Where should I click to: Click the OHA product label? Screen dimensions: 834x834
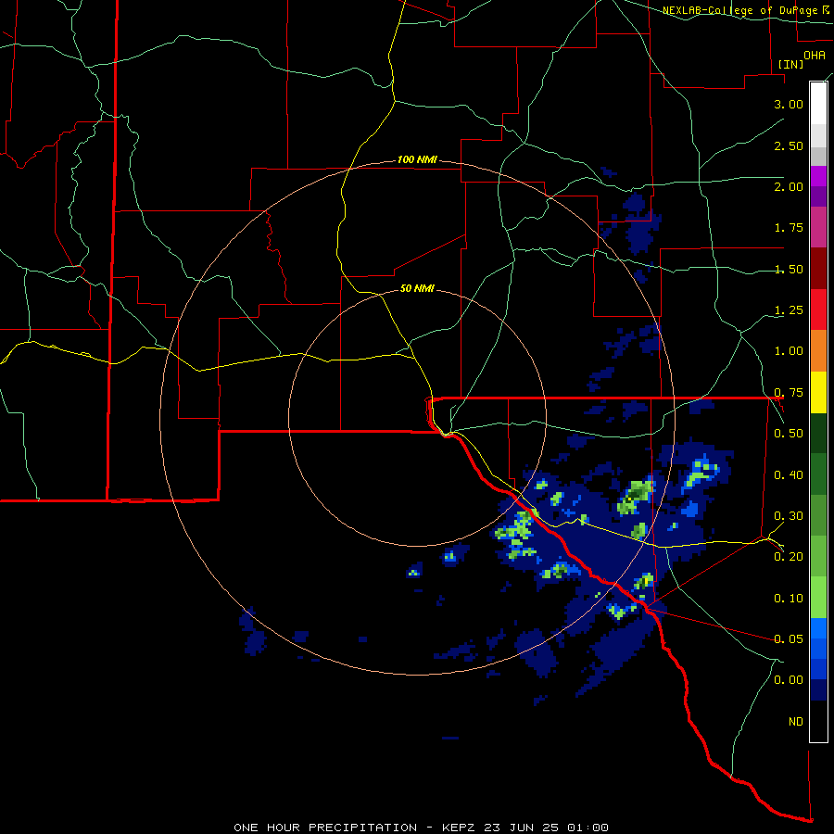(815, 55)
